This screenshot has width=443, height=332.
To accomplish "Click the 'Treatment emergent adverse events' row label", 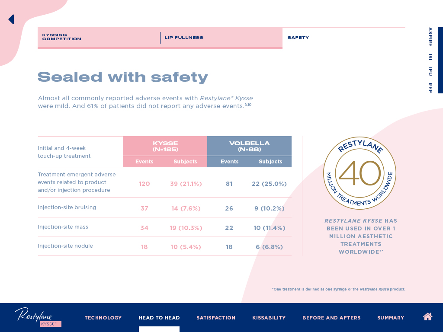I will (x=77, y=182).
